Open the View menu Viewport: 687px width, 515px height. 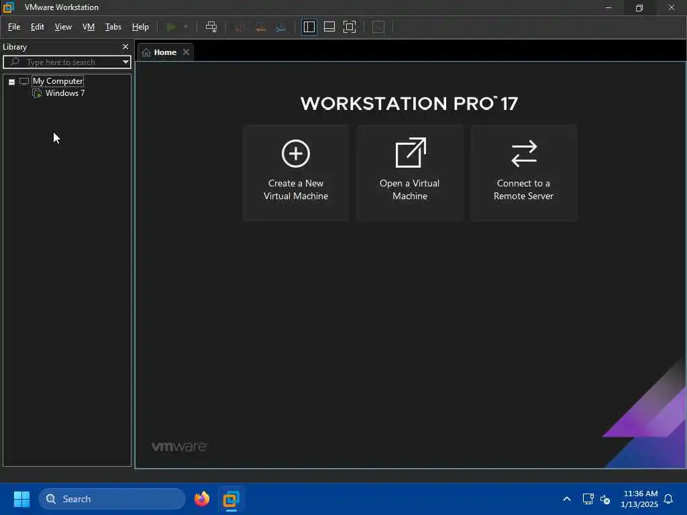tap(63, 27)
